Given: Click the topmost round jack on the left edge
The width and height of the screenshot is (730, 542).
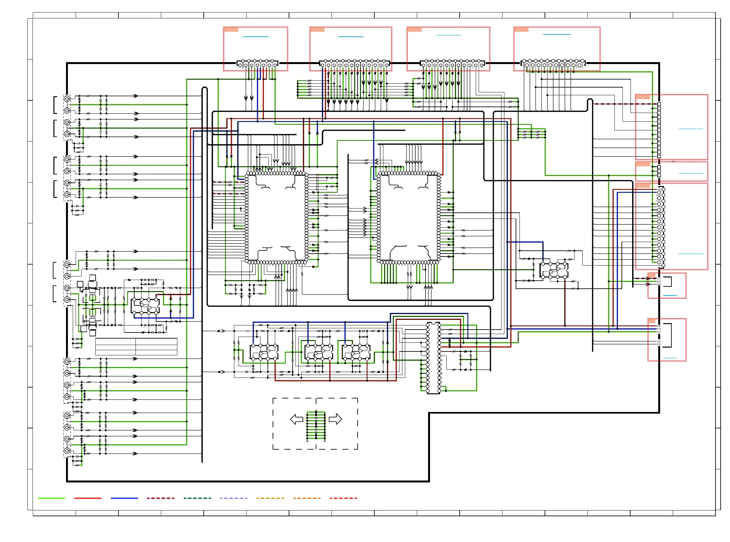Looking at the screenshot, I should tap(67, 99).
